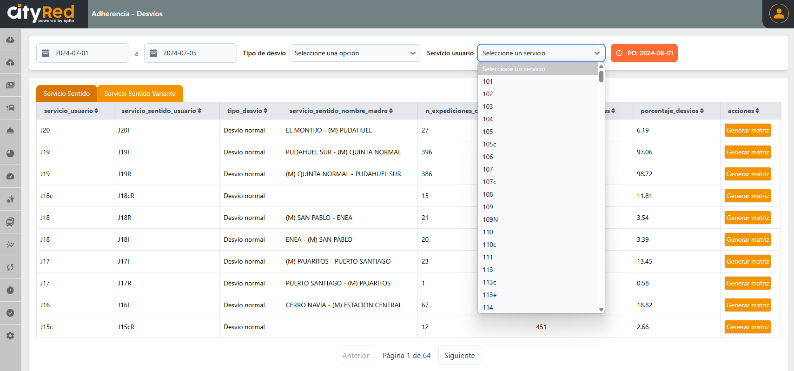794x371 pixels.
Task: Click the sync arrows sidebar icon
Action: [10, 267]
